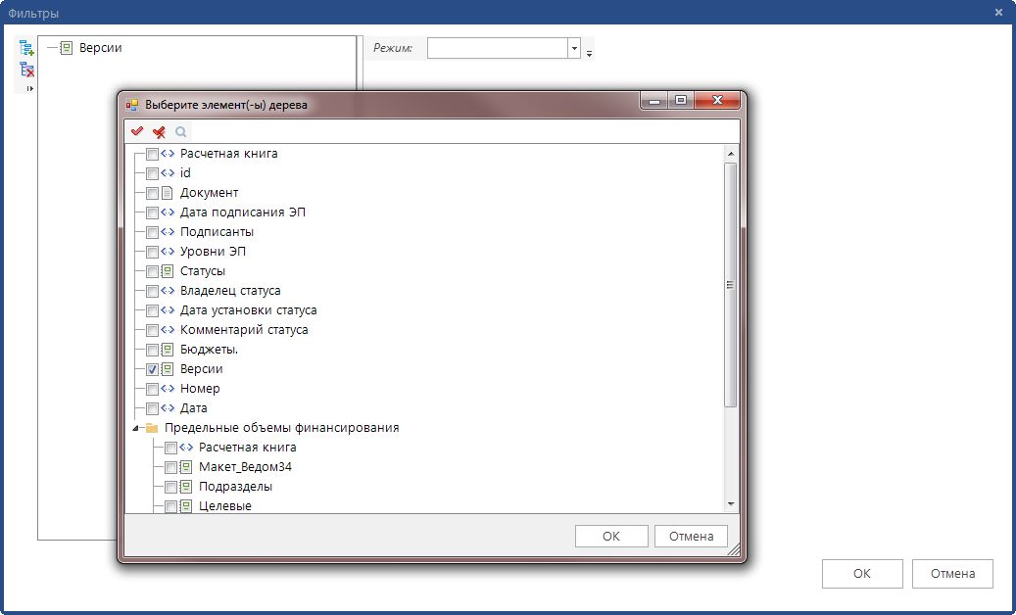Screen dimensions: 1016x615
Task: Click the add tree element icon in Filters
Action: click(26, 48)
